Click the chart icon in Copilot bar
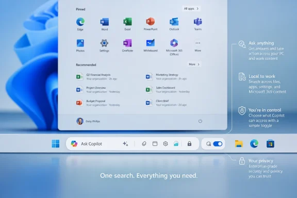This screenshot has height=198, width=297. 176,144
